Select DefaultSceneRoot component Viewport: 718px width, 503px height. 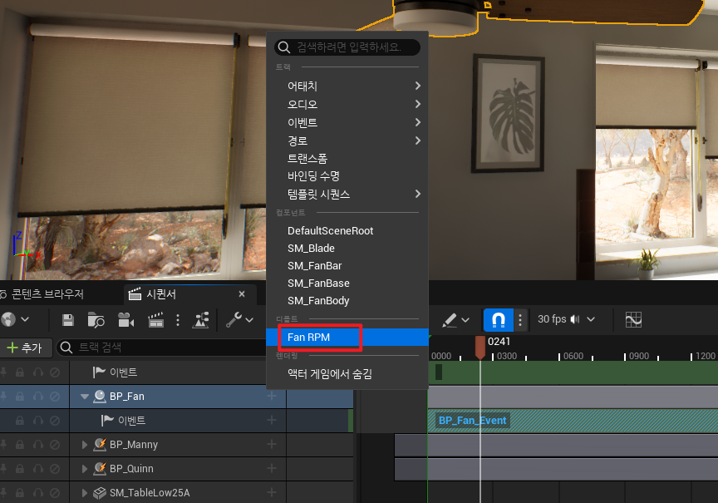click(x=347, y=230)
